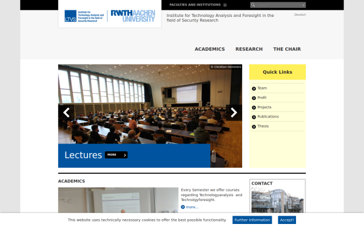Image resolution: width=364 pixels, height=227 pixels.
Task: Click the arrow icon beside Team
Action: point(254,88)
